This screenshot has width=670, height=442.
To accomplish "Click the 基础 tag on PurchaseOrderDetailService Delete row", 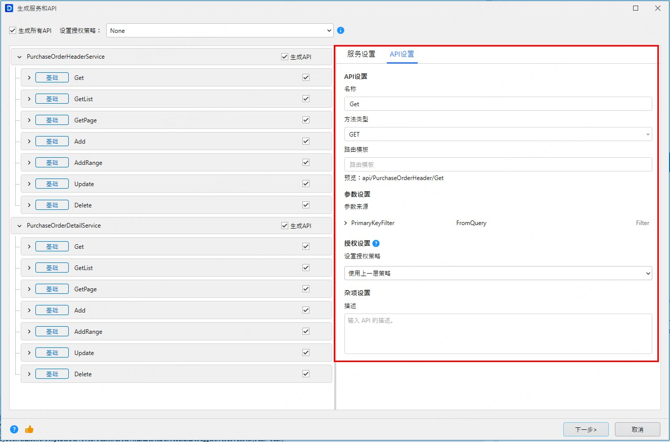I will (52, 374).
